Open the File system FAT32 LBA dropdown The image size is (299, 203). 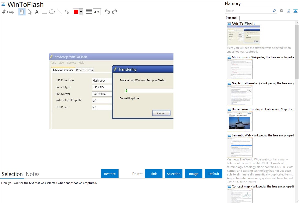coord(102,94)
